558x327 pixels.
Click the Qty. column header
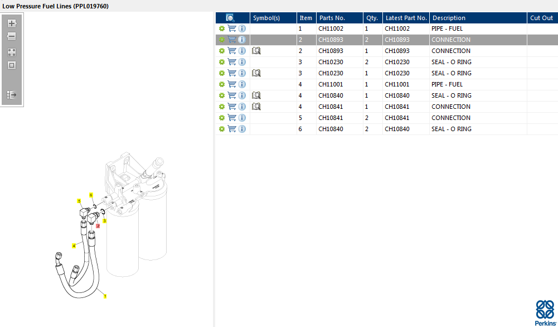373,18
